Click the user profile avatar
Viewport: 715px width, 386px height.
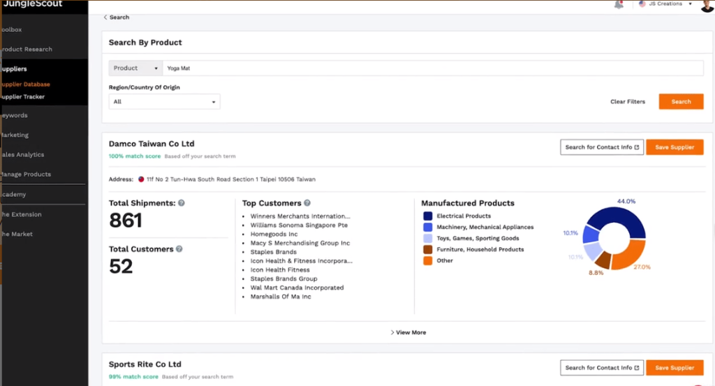708,6
